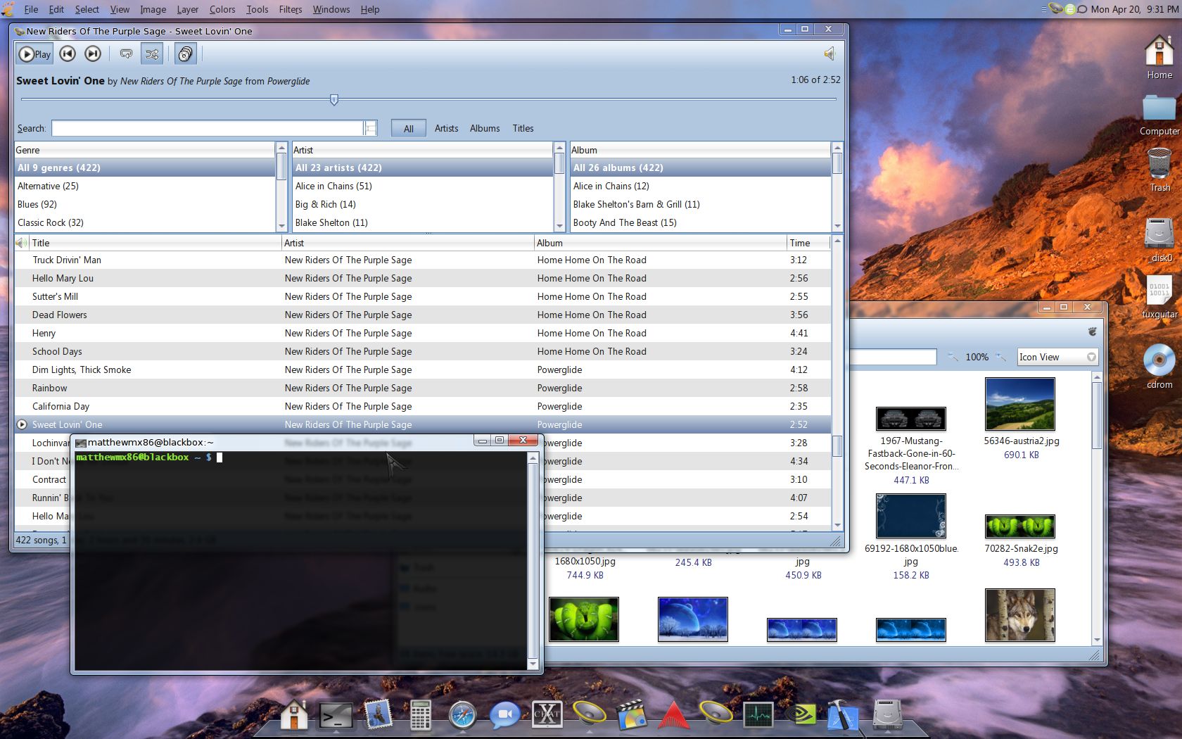Toggle shuffle mode in music player

(x=151, y=54)
